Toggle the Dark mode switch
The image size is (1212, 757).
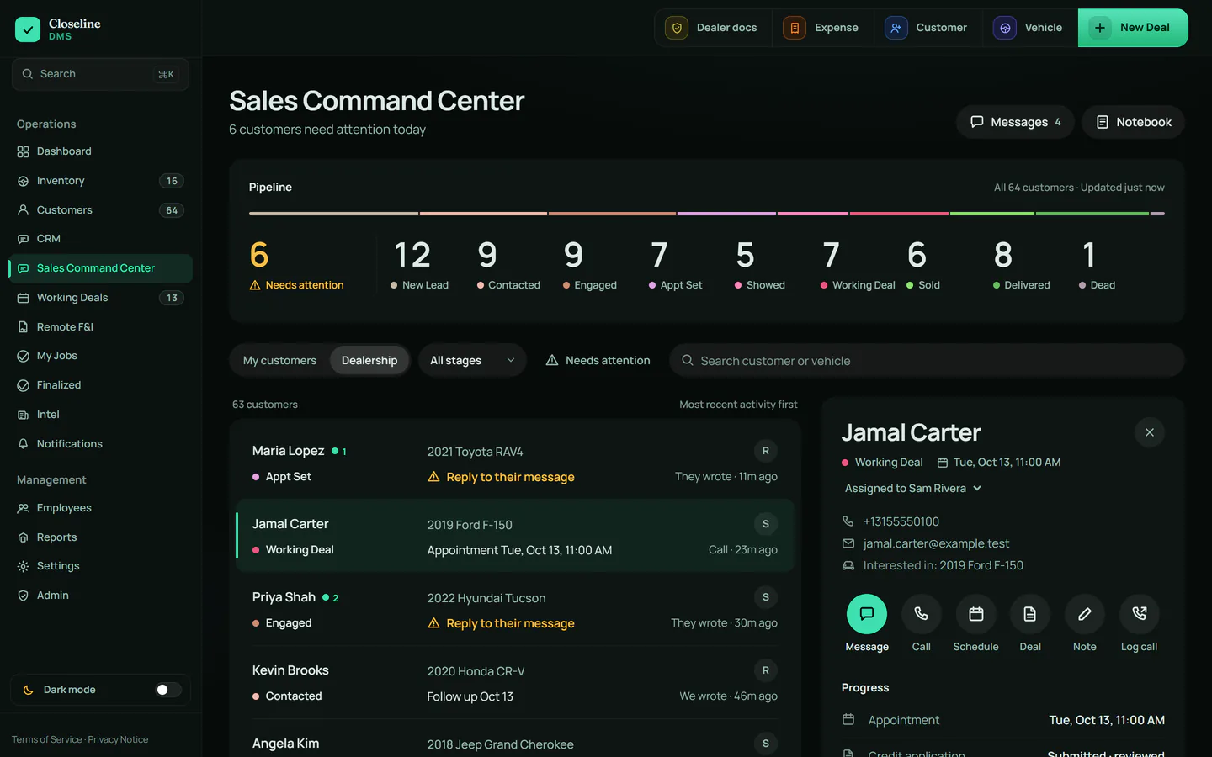point(168,690)
